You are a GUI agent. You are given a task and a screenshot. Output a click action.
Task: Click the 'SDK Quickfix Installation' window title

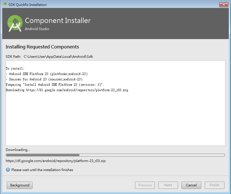[x=27, y=5]
